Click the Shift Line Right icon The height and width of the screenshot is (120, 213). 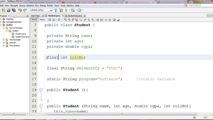click(x=101, y=20)
